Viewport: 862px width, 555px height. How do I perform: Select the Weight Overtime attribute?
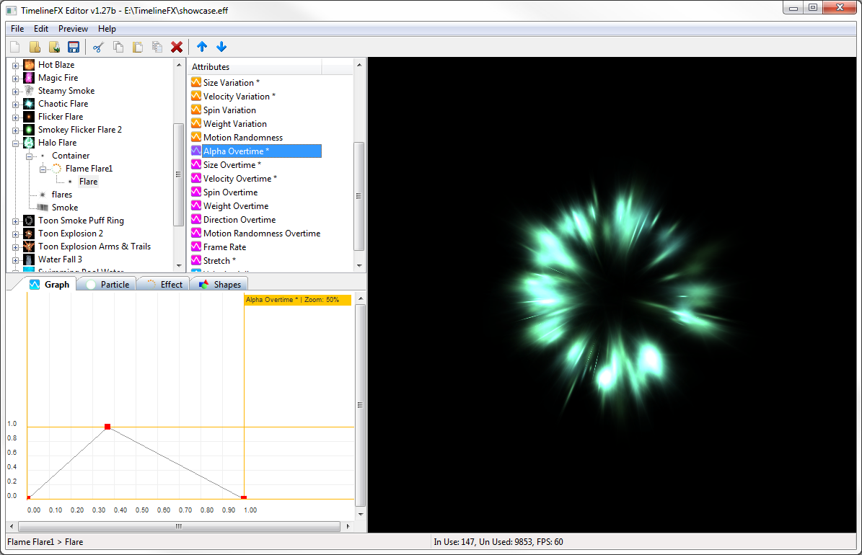point(236,206)
